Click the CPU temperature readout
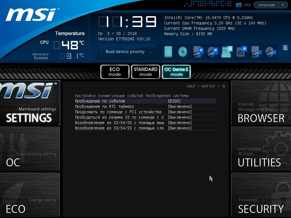The width and height of the screenshot is (291, 218). click(x=69, y=45)
